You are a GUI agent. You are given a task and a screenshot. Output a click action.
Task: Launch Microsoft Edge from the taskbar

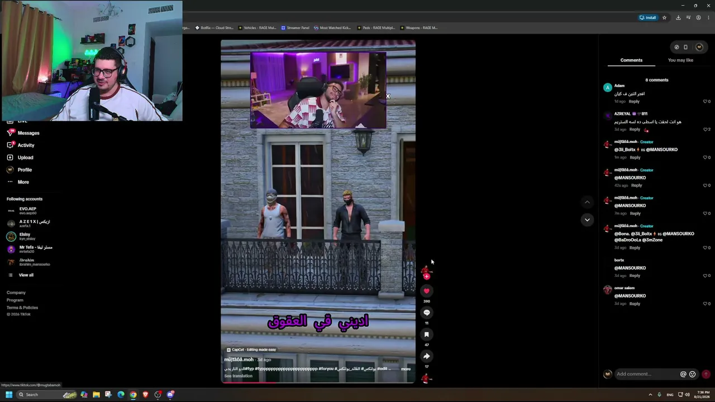pyautogui.click(x=121, y=395)
